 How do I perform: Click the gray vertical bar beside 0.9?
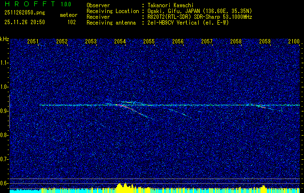[9, 111]
